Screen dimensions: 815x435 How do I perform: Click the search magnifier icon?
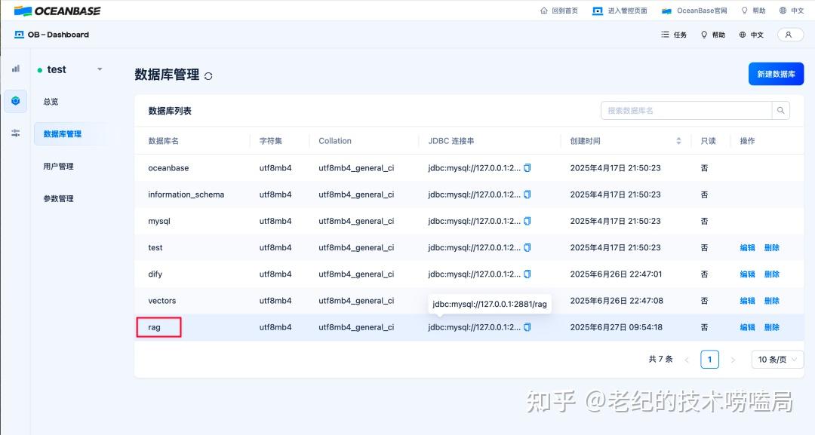click(x=781, y=110)
